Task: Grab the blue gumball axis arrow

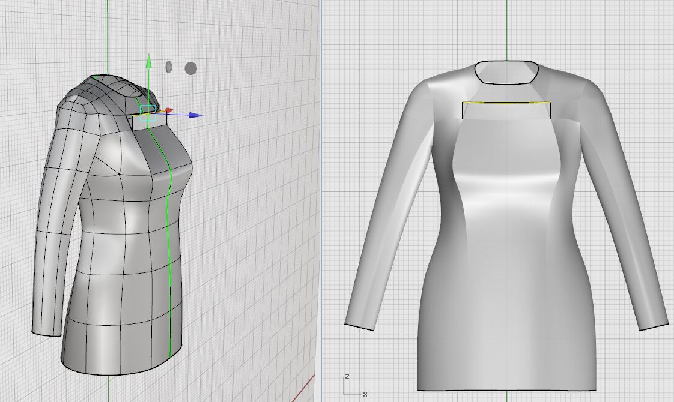Action: pos(196,115)
